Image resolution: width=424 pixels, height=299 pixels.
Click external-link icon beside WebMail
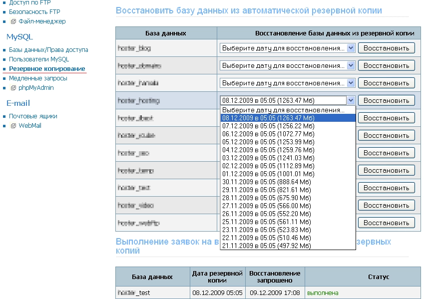(13, 126)
